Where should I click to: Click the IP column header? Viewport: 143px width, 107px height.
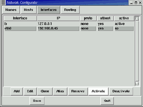point(58,18)
